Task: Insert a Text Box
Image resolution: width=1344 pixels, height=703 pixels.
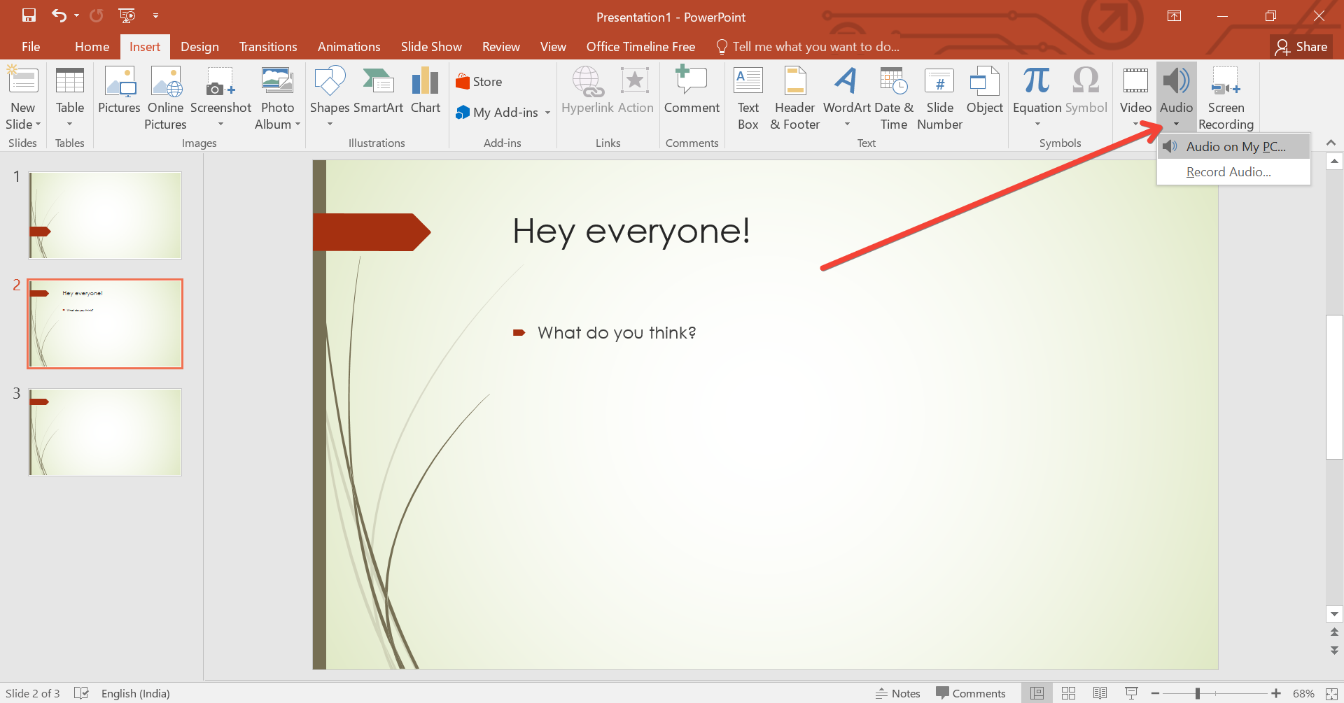Action: [748, 98]
